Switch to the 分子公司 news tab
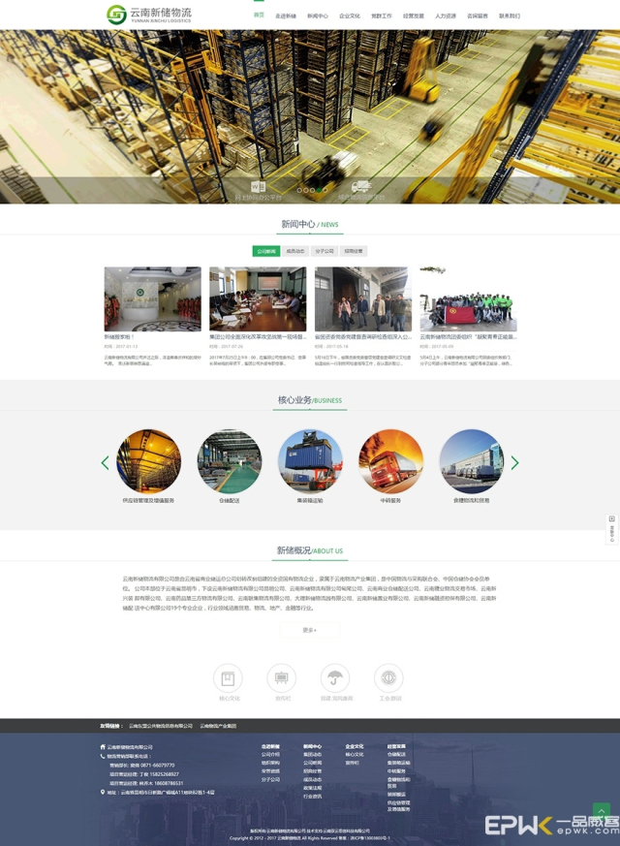This screenshot has height=846, width=620. [325, 251]
